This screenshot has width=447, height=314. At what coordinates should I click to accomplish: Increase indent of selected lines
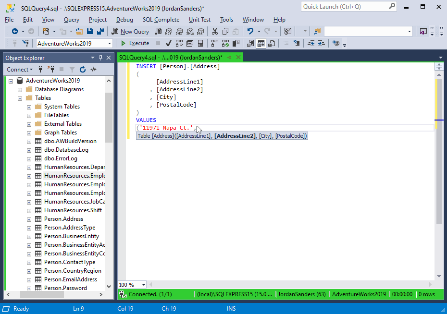click(321, 43)
